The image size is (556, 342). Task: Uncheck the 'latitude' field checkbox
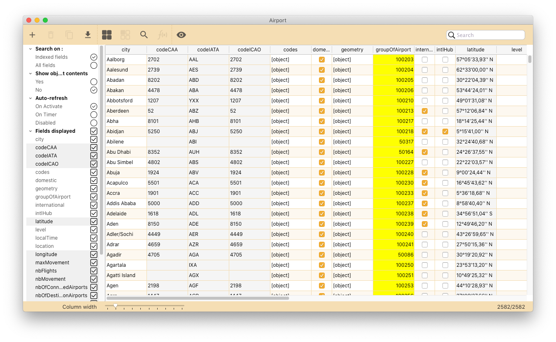coord(94,222)
